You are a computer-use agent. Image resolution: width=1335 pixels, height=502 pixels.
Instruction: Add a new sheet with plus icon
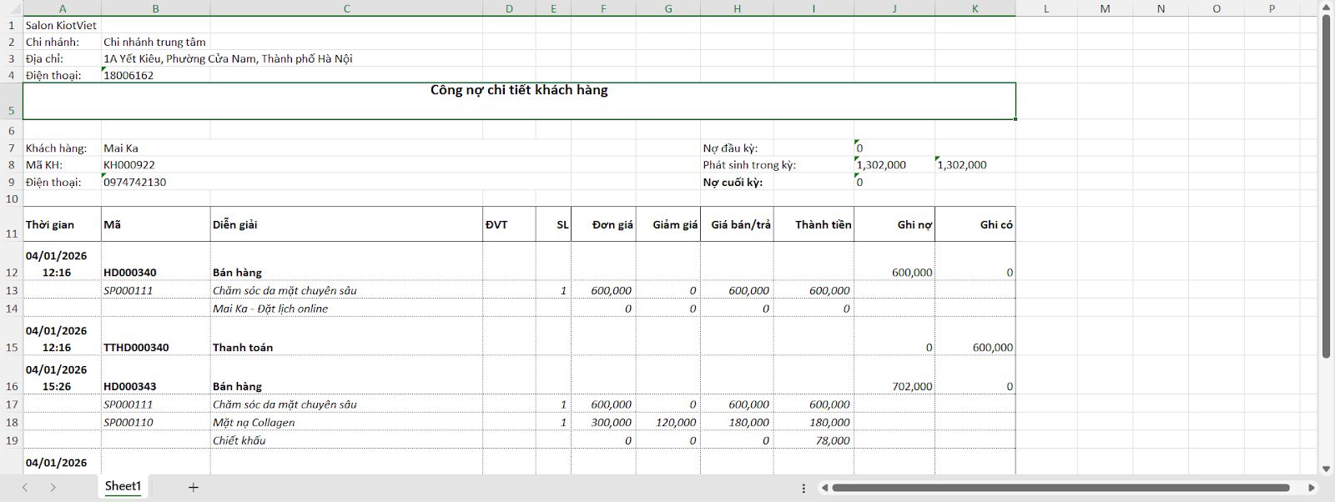194,487
